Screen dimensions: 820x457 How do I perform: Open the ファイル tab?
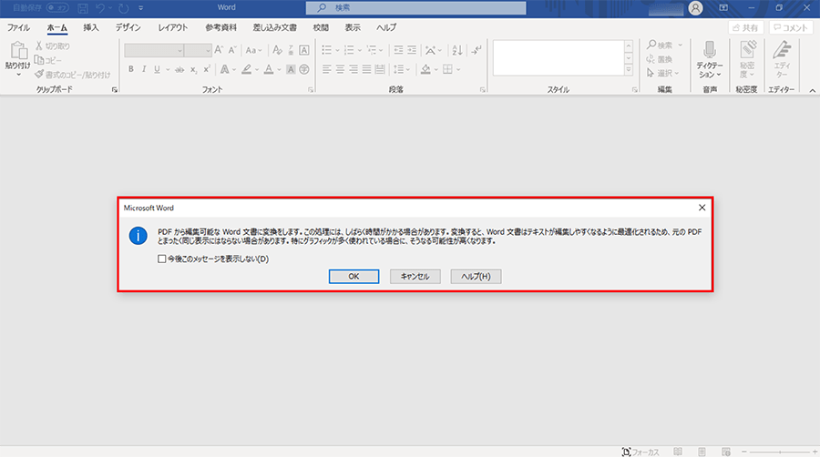(x=18, y=27)
